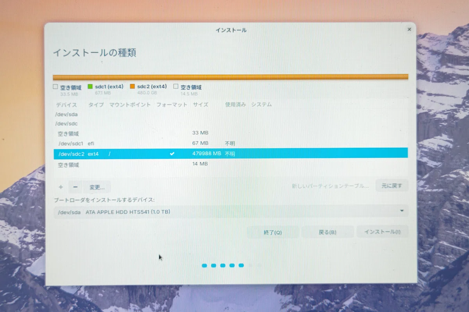The image size is (469, 312).
Task: Click the 元に戻す revert button
Action: tap(392, 186)
